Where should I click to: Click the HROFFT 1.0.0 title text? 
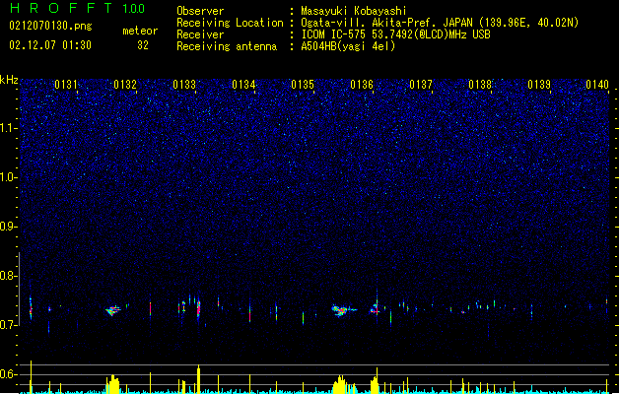pyautogui.click(x=78, y=8)
